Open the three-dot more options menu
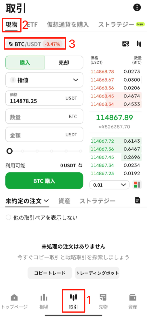This screenshot has height=317, width=147. click(x=137, y=8)
